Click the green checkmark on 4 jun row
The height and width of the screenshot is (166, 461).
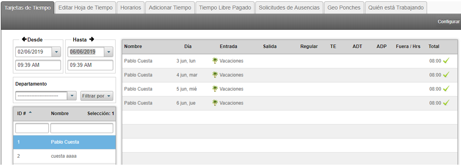click(x=446, y=75)
